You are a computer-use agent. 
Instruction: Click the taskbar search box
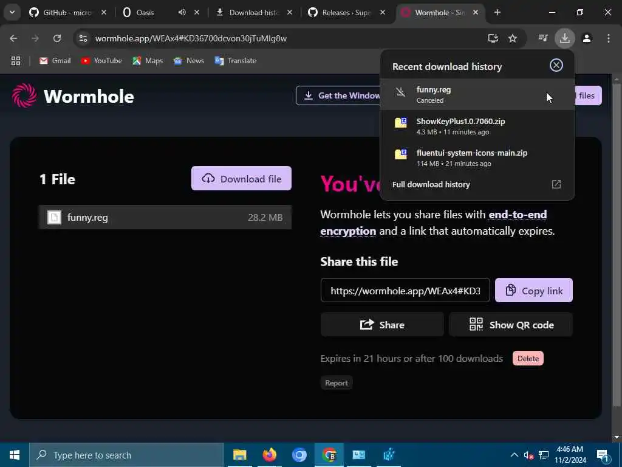(126, 455)
